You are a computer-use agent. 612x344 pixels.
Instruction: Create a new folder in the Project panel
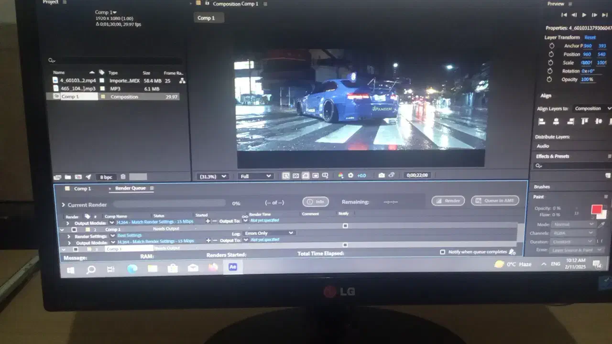(67, 177)
